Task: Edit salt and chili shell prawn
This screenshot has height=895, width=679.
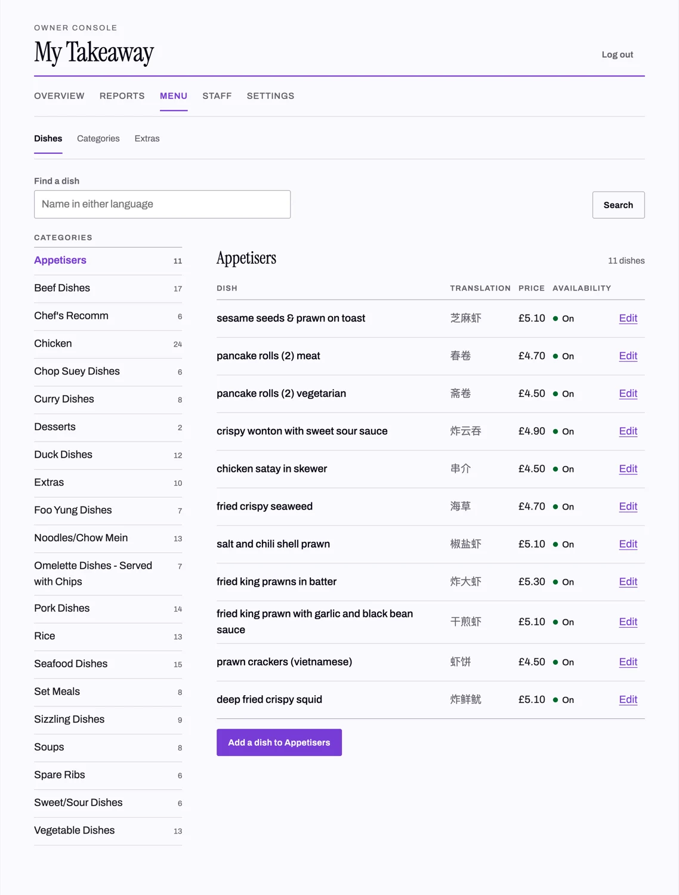Action: coord(628,544)
